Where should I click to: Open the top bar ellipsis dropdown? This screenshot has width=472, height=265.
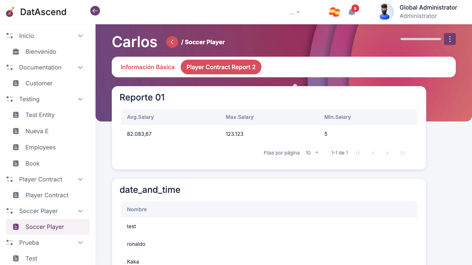pyautogui.click(x=295, y=13)
